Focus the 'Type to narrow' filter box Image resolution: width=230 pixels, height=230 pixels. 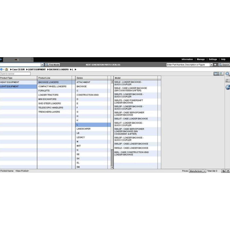point(15,74)
